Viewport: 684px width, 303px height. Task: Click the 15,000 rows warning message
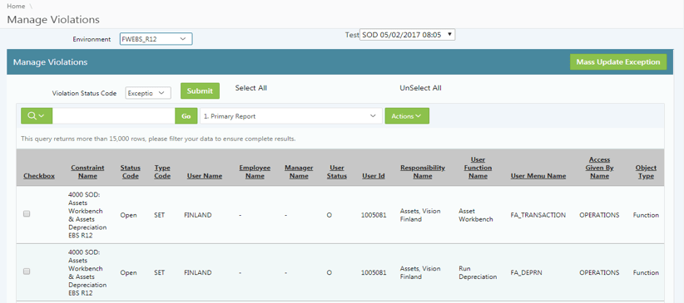point(158,139)
